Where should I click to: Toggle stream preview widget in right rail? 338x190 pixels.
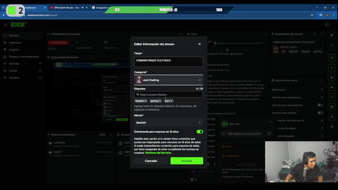click(332, 58)
